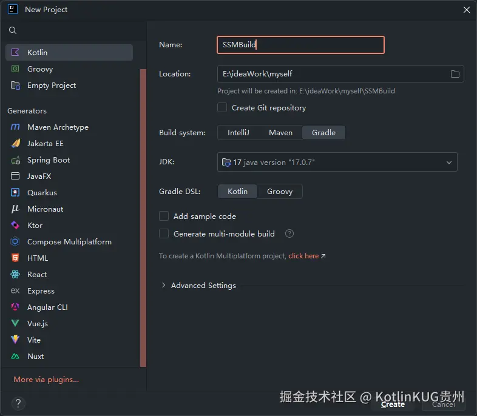Pick the Spring Boot generator icon

[x=15, y=160]
